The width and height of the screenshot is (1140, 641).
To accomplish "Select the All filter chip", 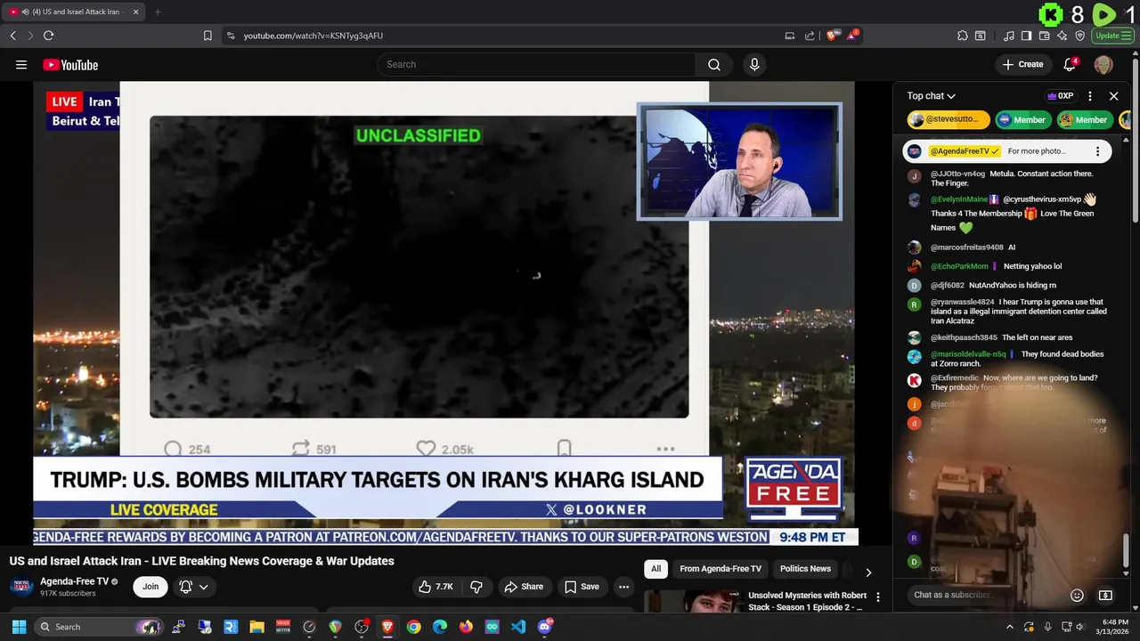I will point(655,569).
